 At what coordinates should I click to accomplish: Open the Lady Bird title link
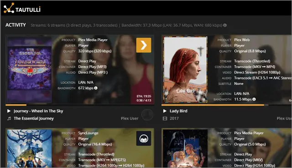178,111
